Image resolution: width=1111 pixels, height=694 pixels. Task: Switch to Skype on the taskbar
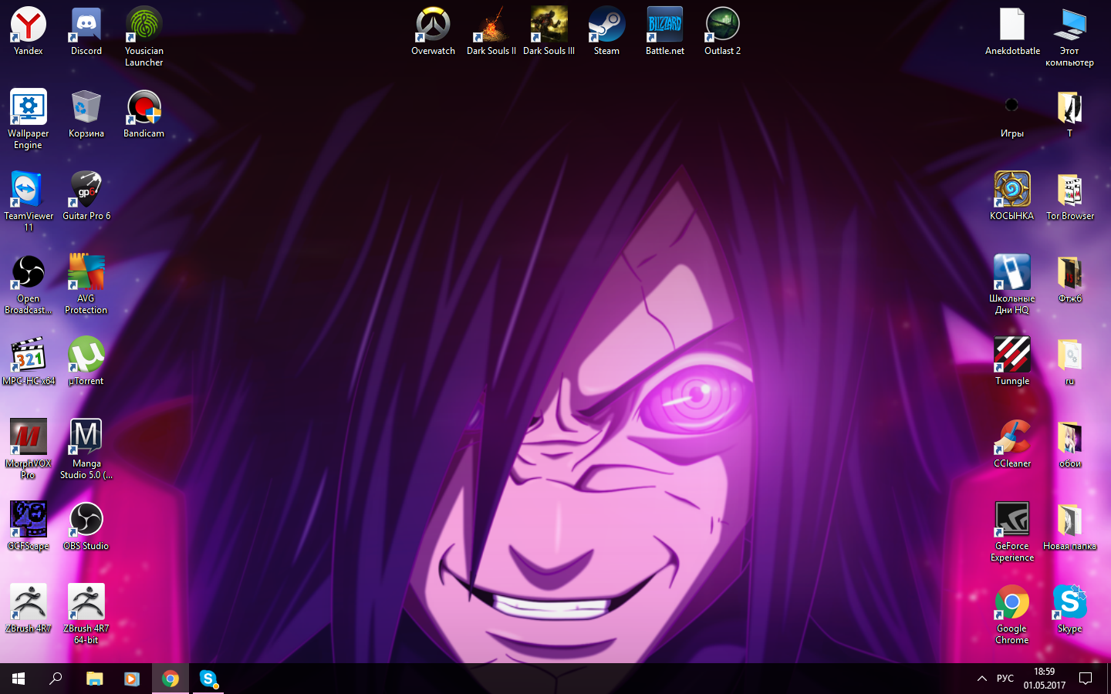point(208,679)
